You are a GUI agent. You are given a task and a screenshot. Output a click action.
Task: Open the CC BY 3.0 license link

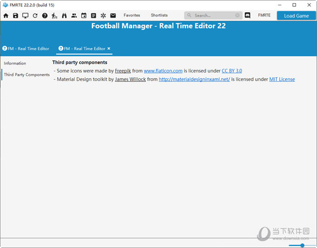[x=232, y=71]
